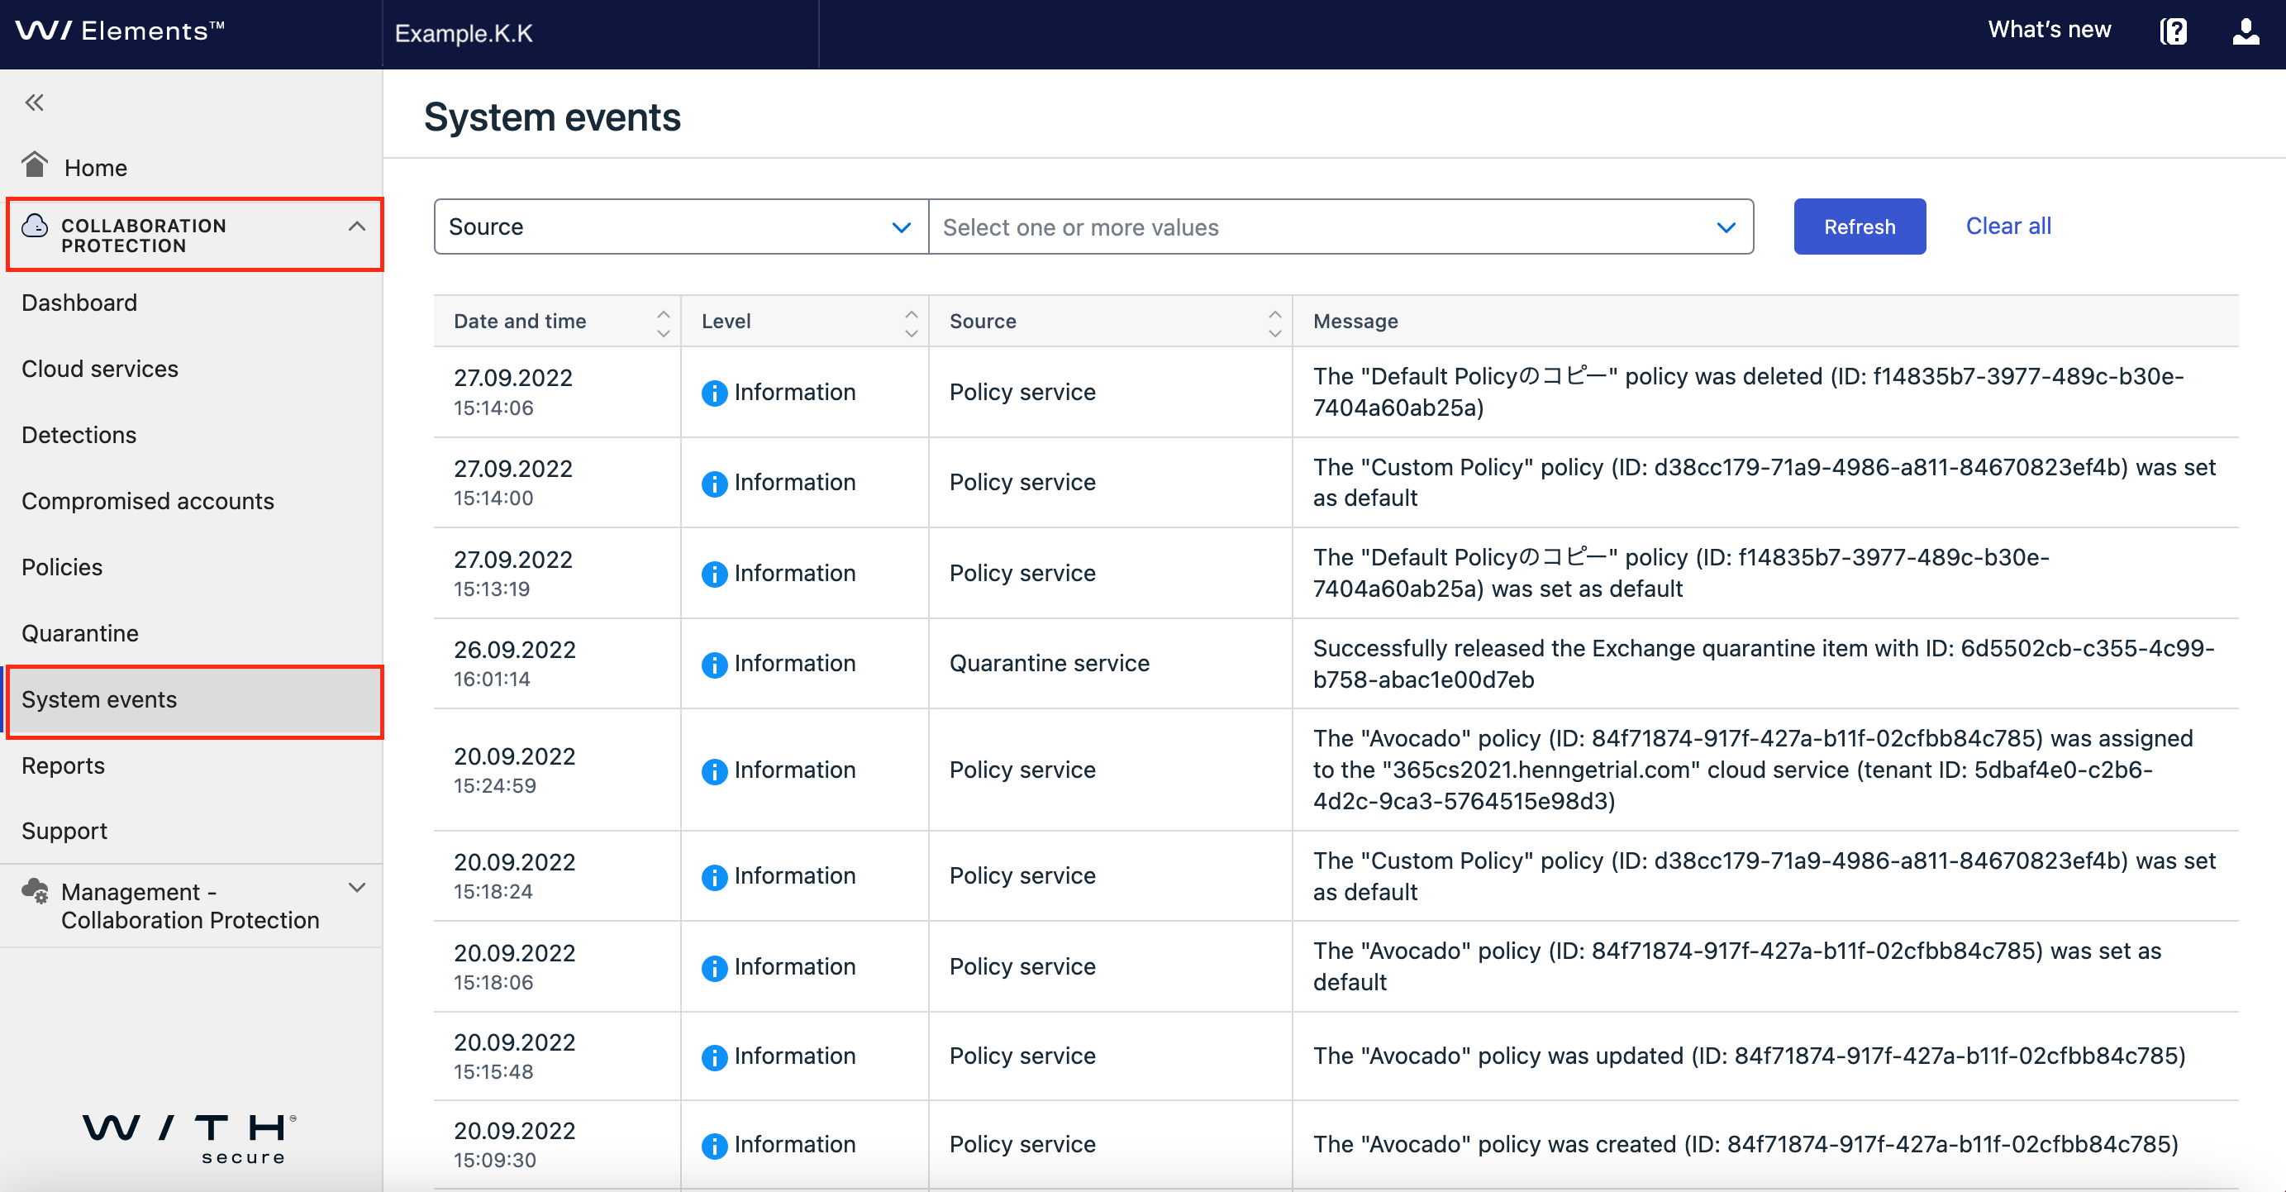Click 'Successfully released the Exchange quarantine item' message
Viewport: 2286px width, 1192px height.
pos(1764,663)
